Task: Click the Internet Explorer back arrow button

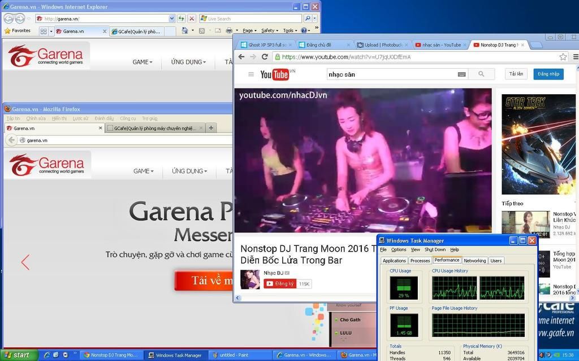Action: tap(8, 19)
